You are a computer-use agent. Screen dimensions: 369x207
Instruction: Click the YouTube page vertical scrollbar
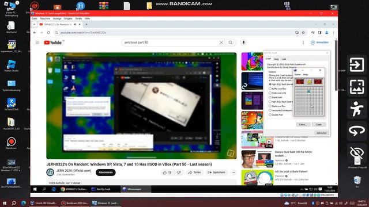(x=336, y=66)
